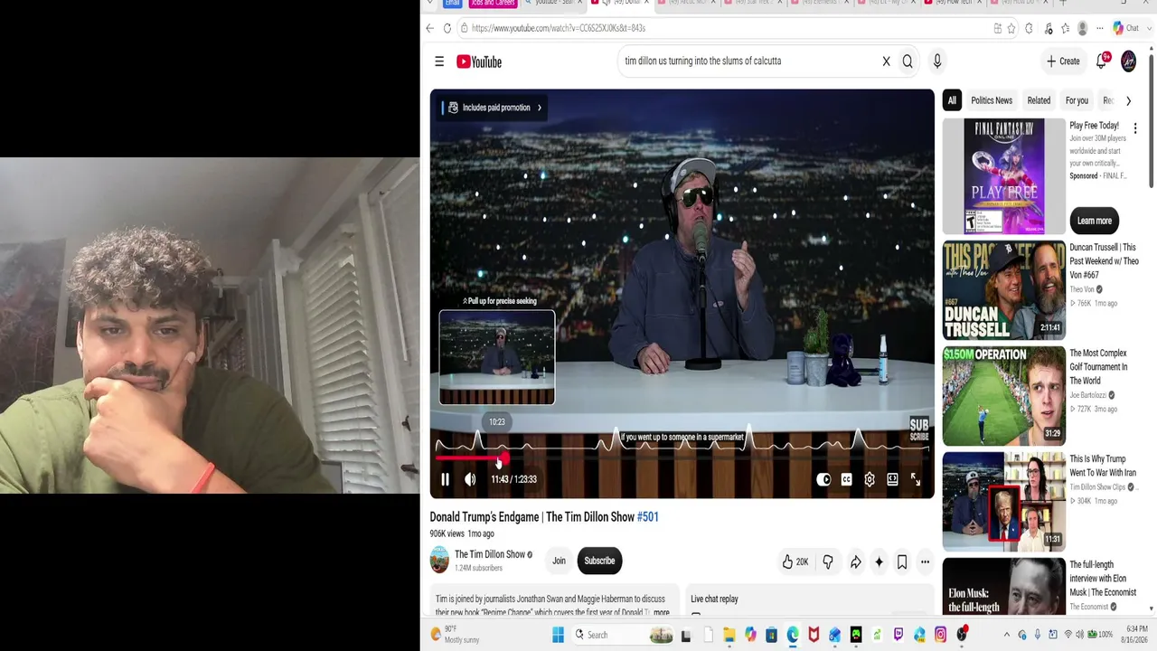The width and height of the screenshot is (1157, 651).
Task: Click the browser address bar URL
Action: coord(558,28)
